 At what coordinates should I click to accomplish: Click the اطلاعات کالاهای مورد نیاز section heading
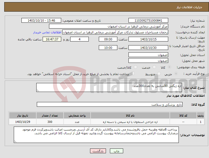coord(185,96)
